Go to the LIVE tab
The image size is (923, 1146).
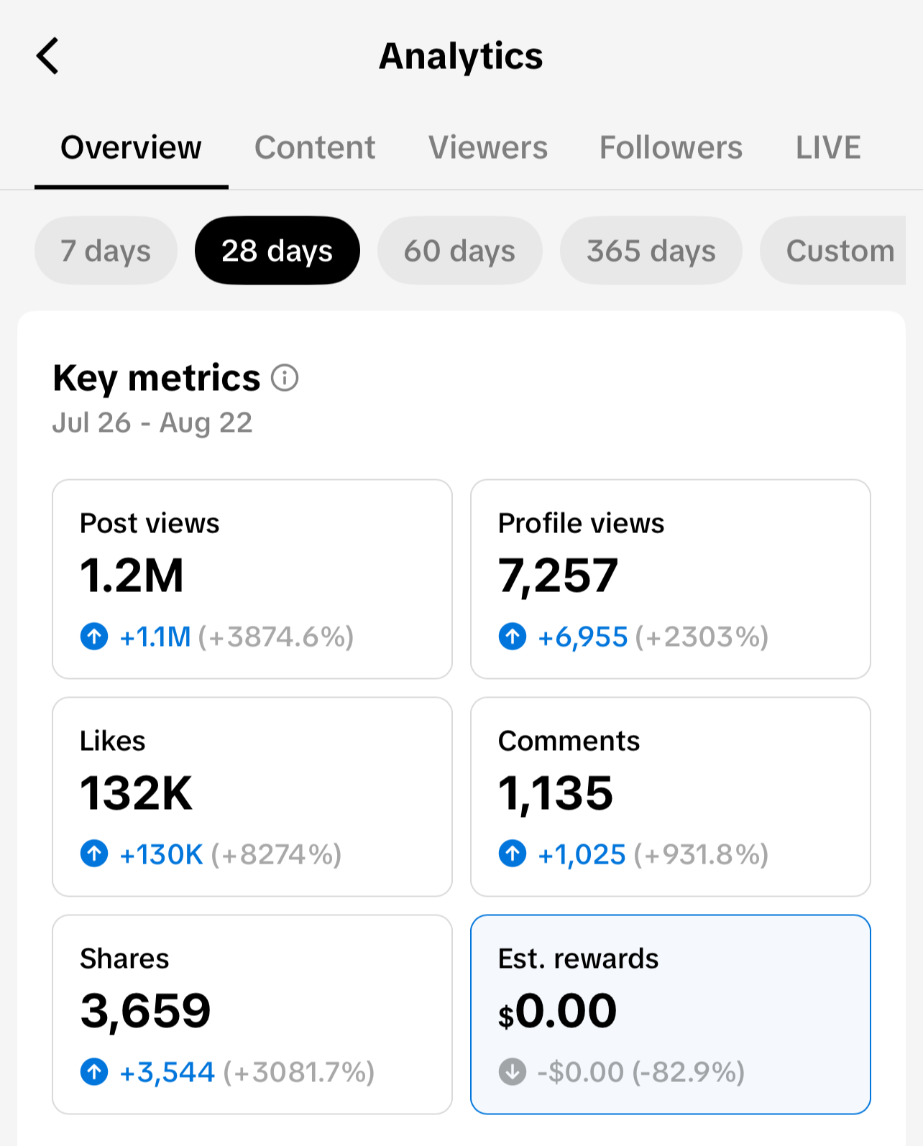coord(828,147)
